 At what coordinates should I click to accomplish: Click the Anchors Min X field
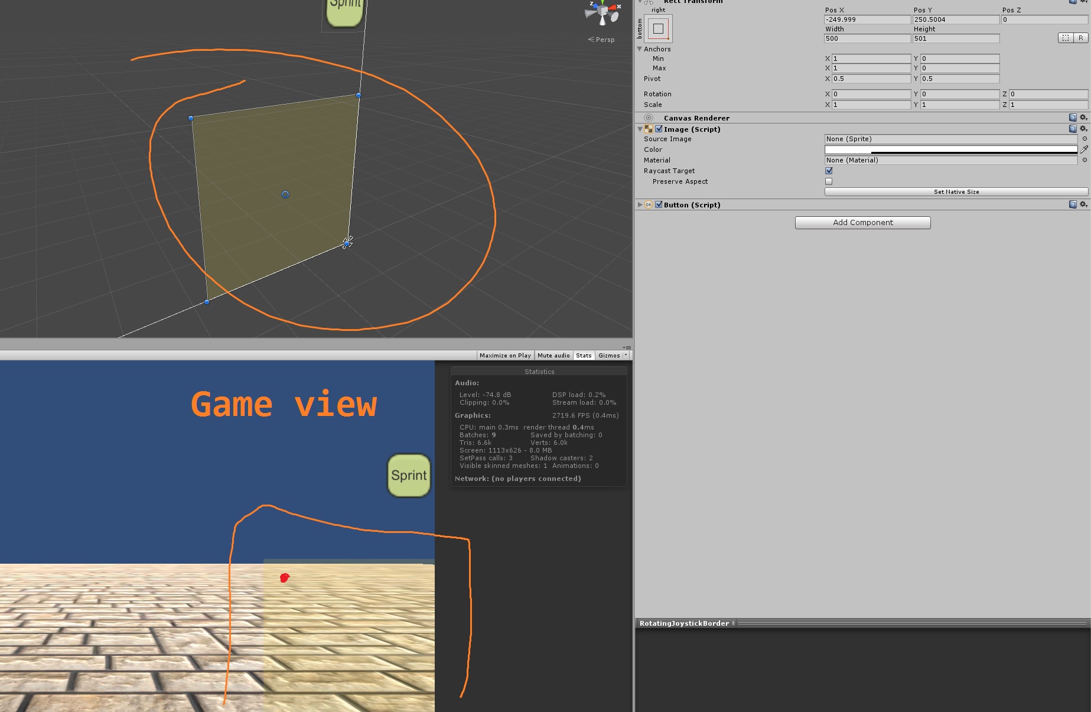(x=871, y=58)
